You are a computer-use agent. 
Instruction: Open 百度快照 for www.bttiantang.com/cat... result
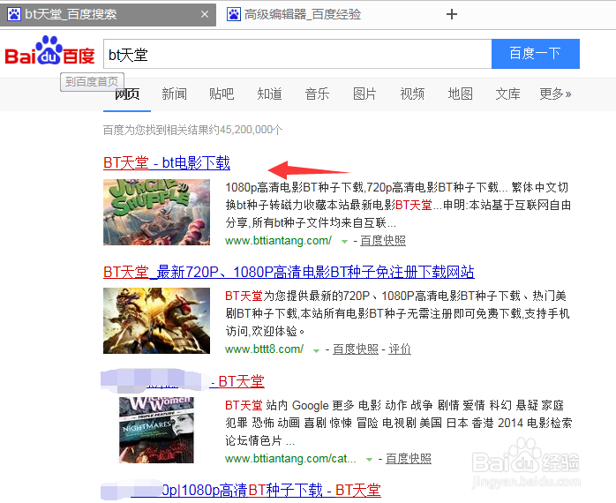click(409, 459)
